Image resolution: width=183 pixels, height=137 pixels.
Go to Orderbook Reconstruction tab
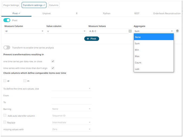coord(167,13)
